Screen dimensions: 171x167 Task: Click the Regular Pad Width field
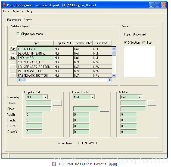click(x=34, y=115)
